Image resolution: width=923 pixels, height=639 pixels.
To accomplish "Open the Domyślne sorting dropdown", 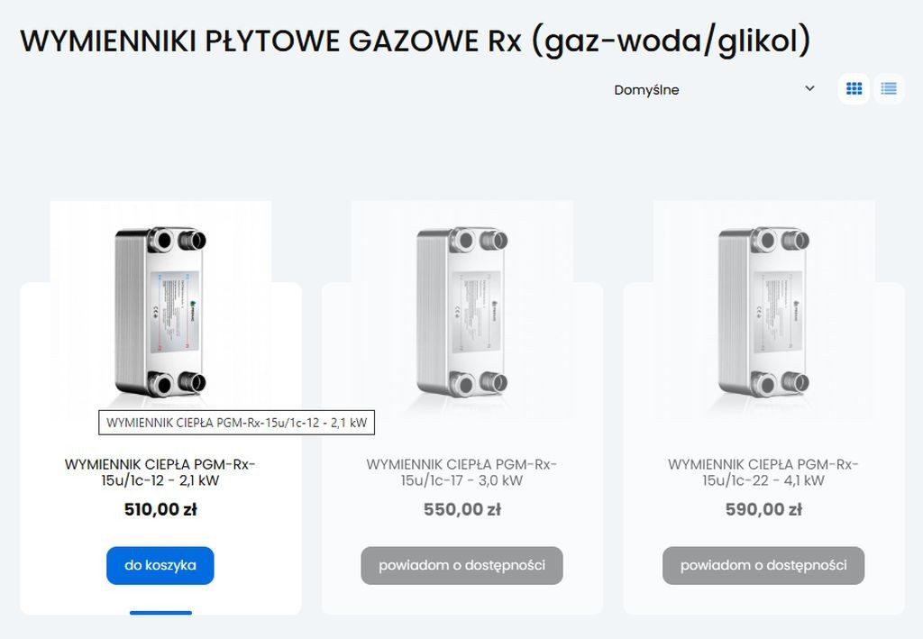I will (x=712, y=89).
